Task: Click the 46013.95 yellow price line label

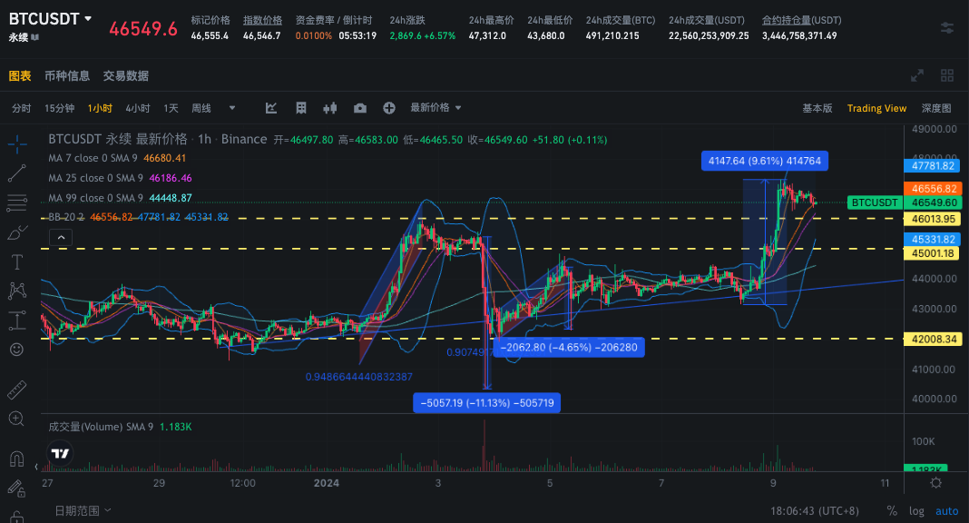Action: pos(933,219)
